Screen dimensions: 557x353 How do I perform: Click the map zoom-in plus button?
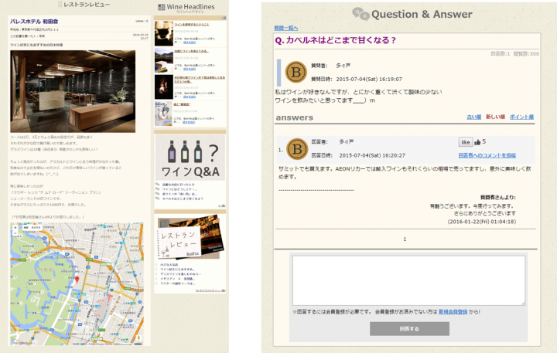point(15,228)
